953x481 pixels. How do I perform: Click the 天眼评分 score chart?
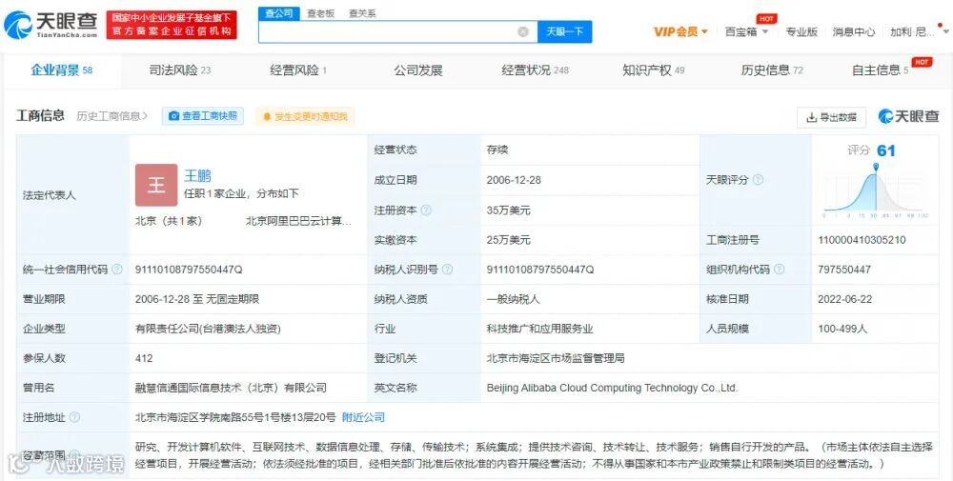pos(875,191)
